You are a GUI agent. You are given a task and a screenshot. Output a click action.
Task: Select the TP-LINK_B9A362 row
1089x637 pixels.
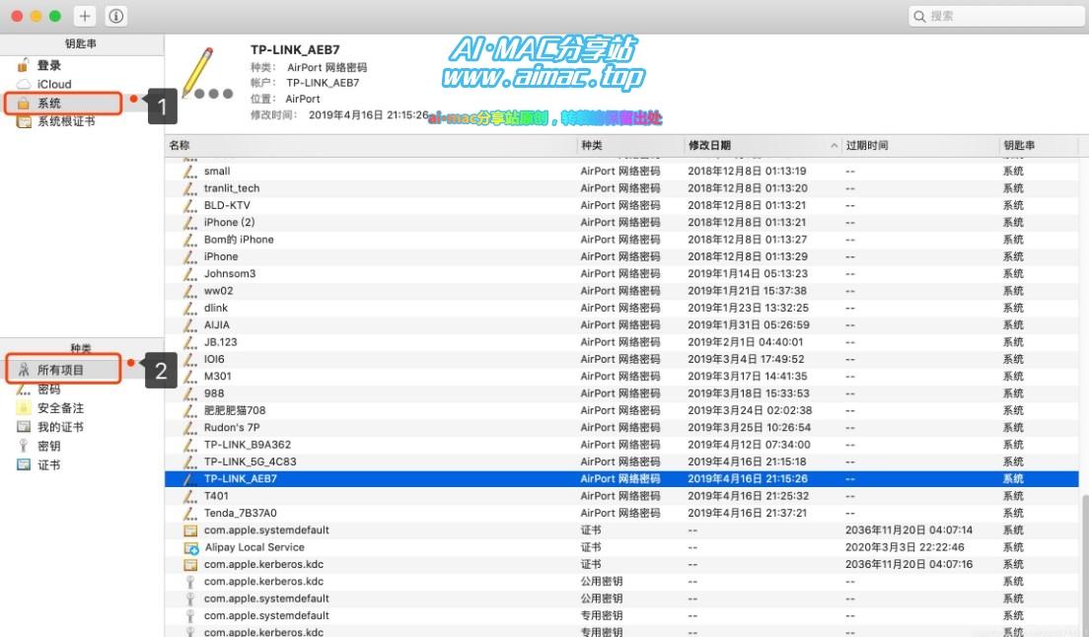pyautogui.click(x=621, y=444)
